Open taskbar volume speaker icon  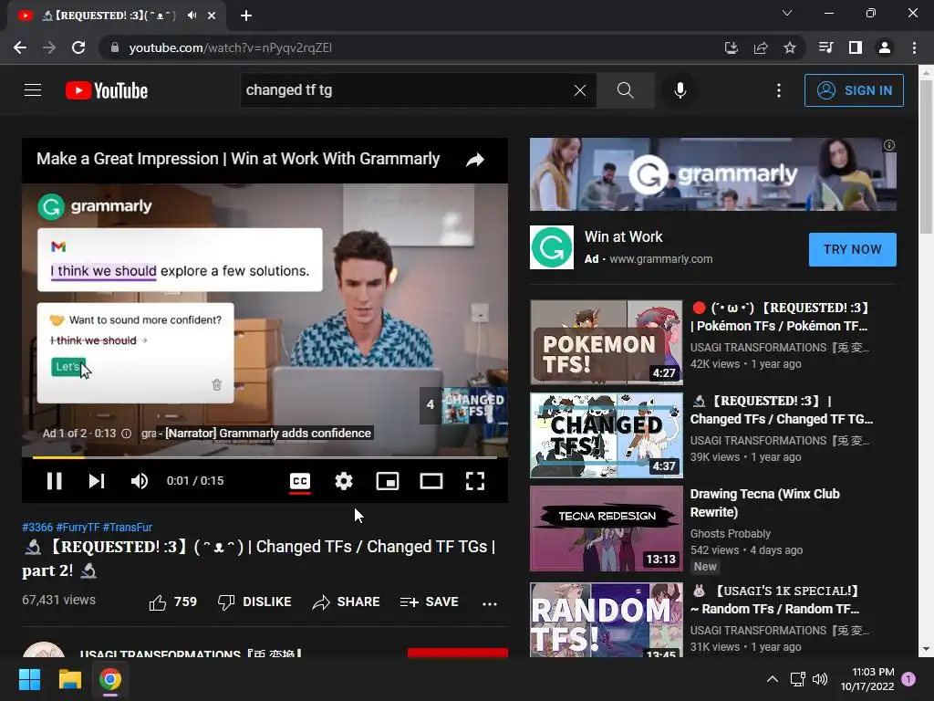point(820,679)
